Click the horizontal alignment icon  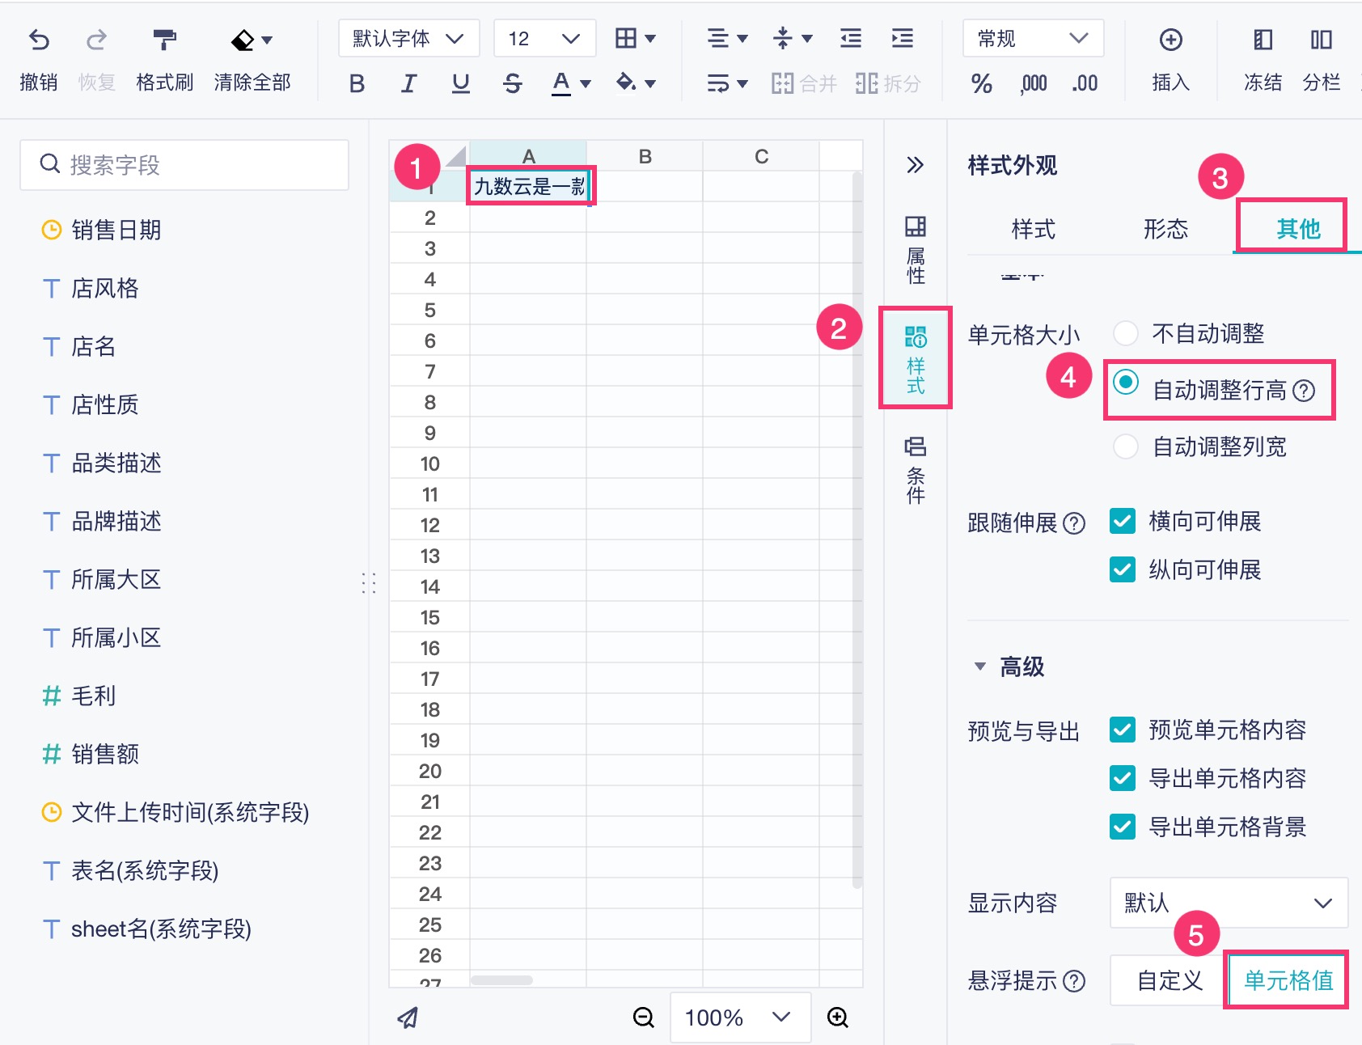(717, 38)
